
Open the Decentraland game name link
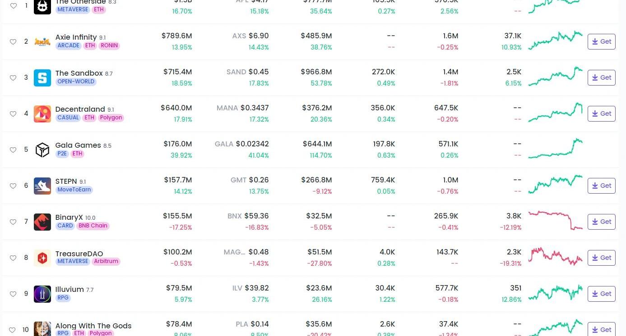80,109
